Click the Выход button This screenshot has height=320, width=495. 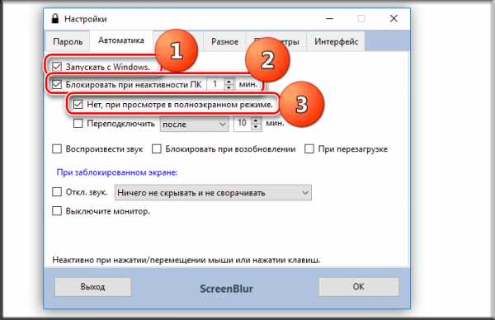tap(92, 287)
